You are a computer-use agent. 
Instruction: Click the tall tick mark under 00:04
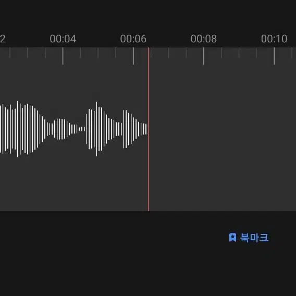coord(63,56)
